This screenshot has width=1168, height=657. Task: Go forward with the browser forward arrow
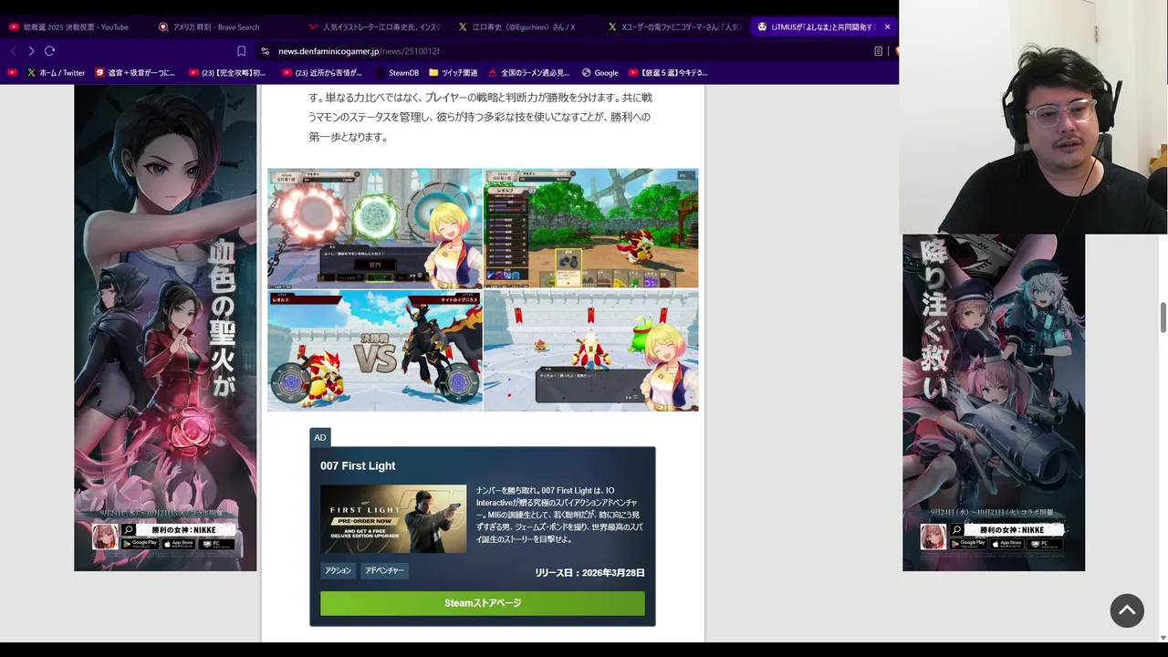point(31,51)
